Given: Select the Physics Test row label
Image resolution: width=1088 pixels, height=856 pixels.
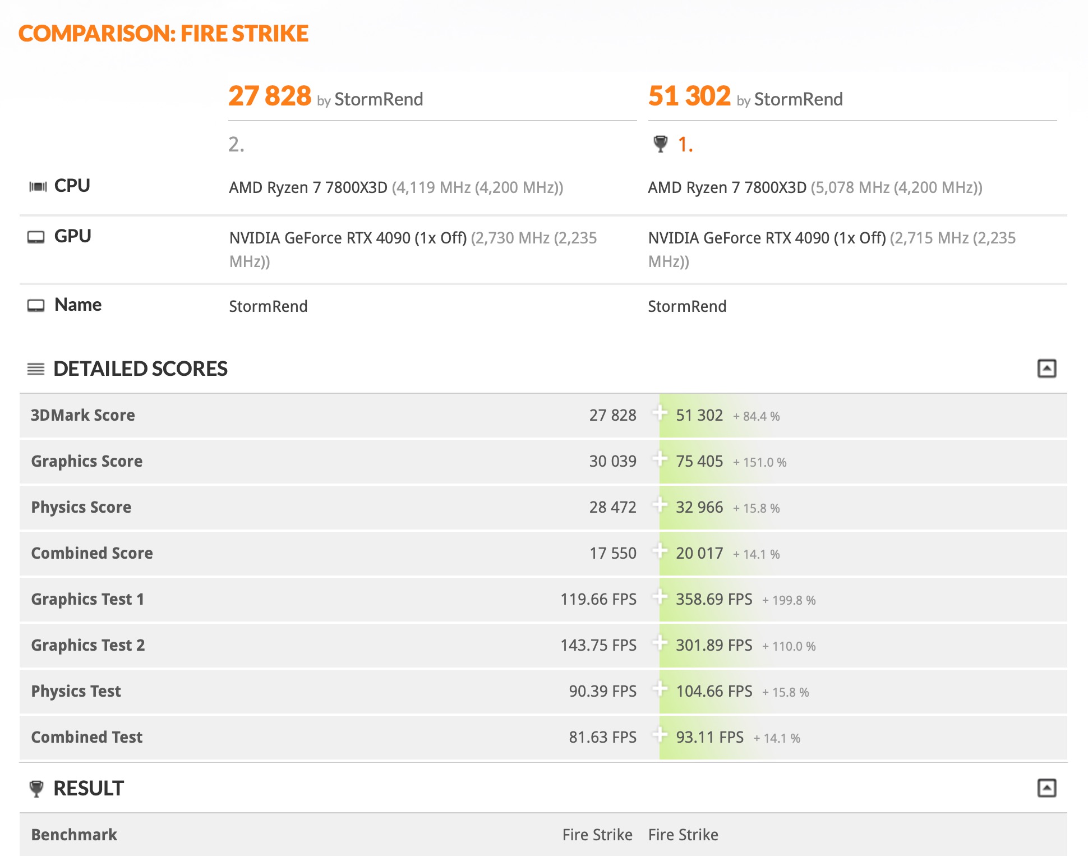Looking at the screenshot, I should point(76,691).
